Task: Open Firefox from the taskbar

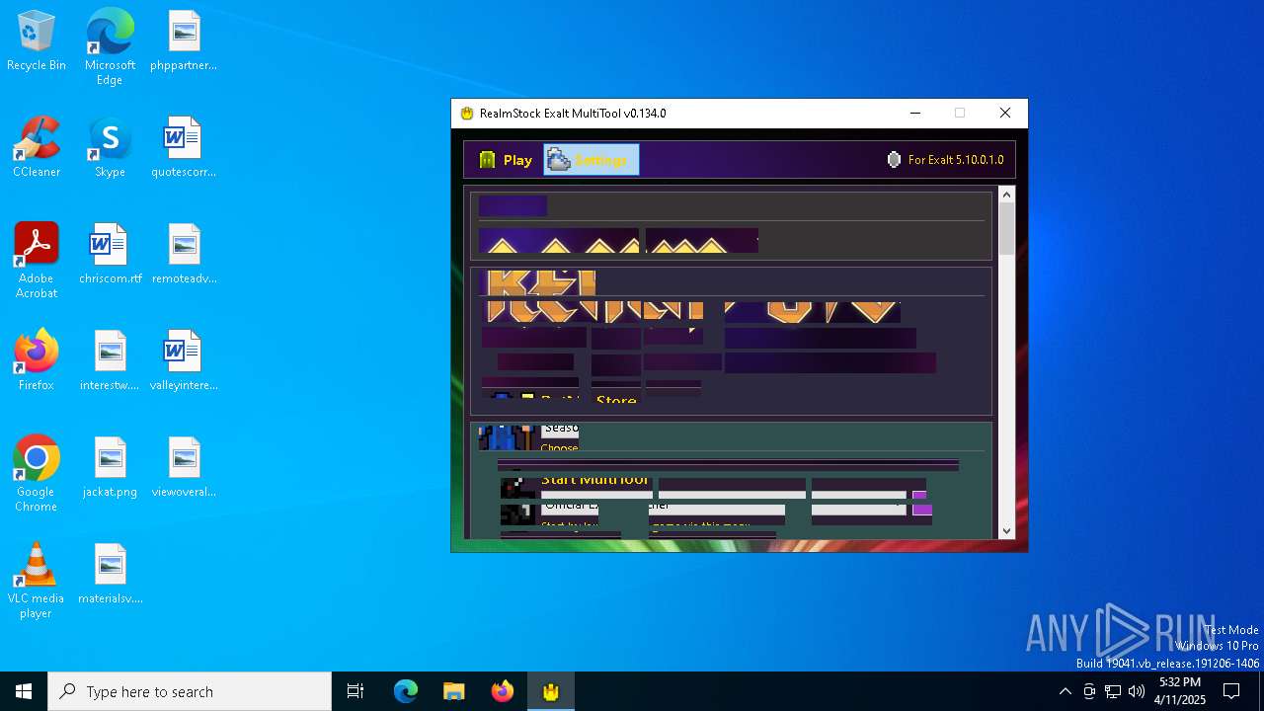Action: [503, 691]
